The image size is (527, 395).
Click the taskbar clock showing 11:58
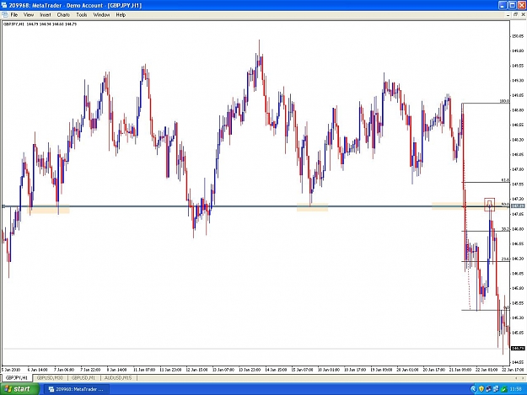pos(515,389)
